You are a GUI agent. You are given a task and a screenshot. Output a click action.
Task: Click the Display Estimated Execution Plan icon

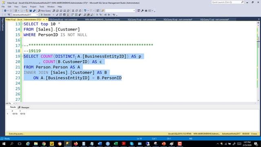tap(61, 15)
